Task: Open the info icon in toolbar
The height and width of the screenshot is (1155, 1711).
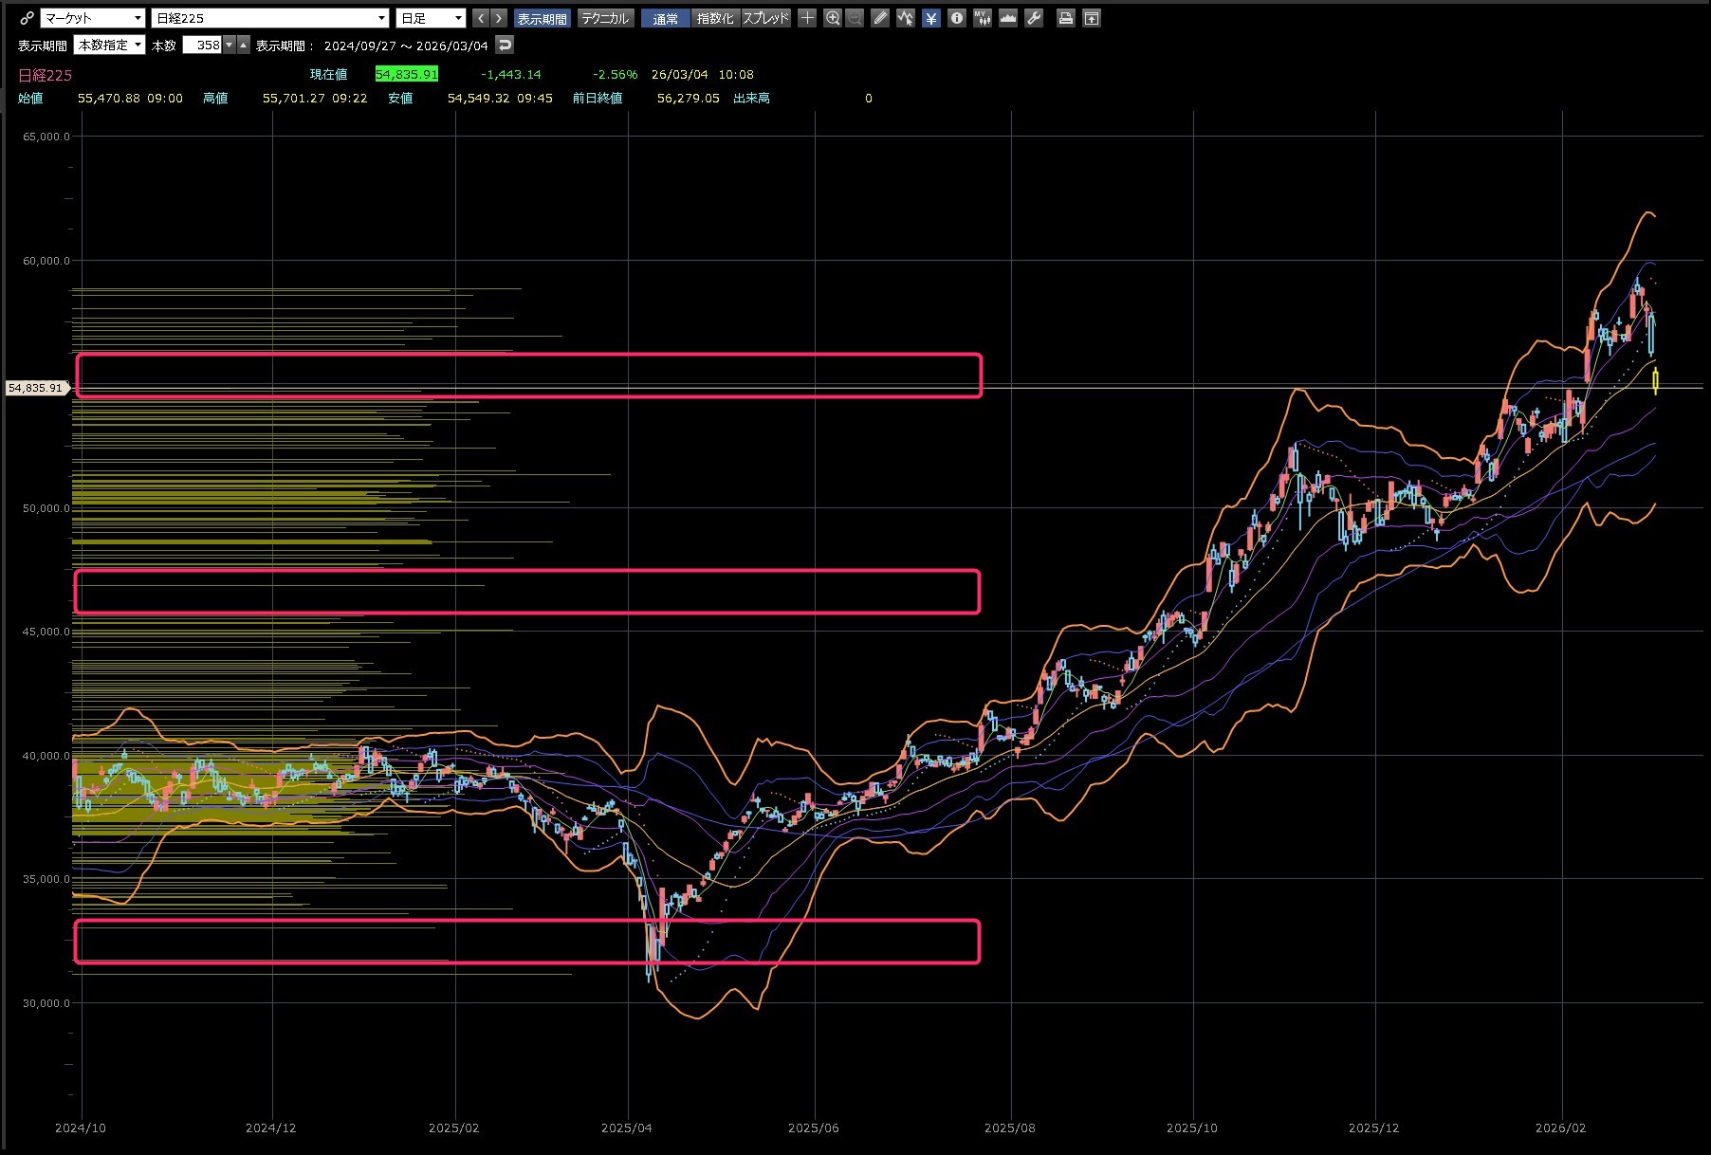Action: (x=956, y=18)
